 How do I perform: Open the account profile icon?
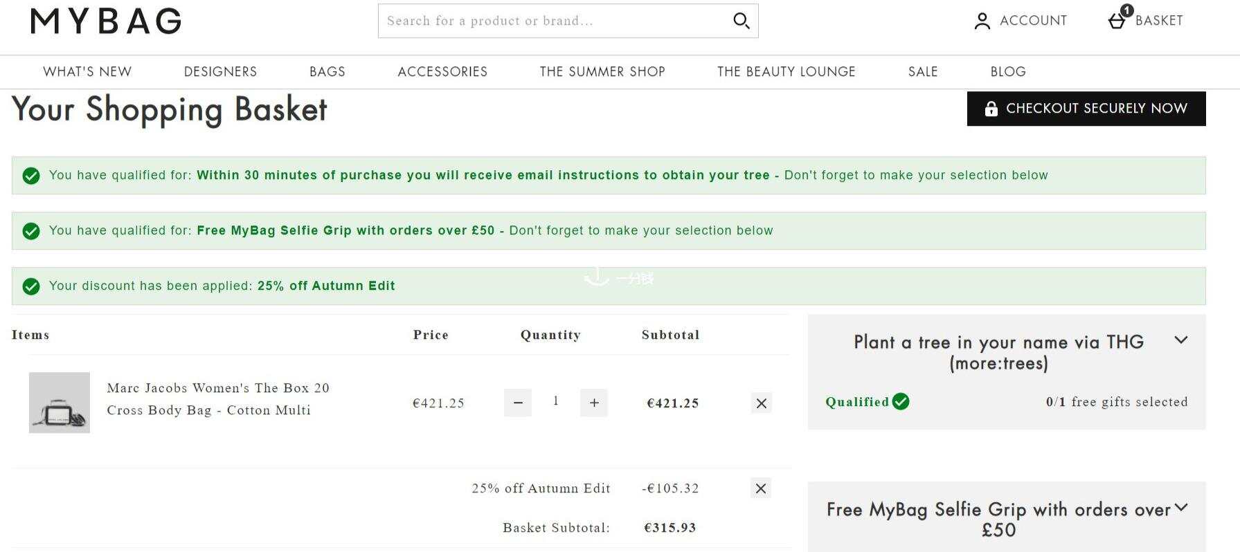click(x=982, y=21)
